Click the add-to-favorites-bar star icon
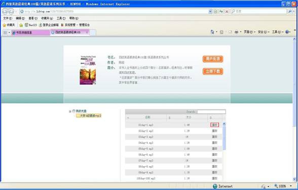 click(x=21, y=25)
